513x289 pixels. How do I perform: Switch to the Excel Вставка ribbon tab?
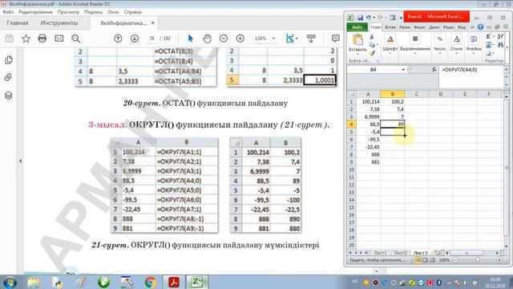(390, 27)
